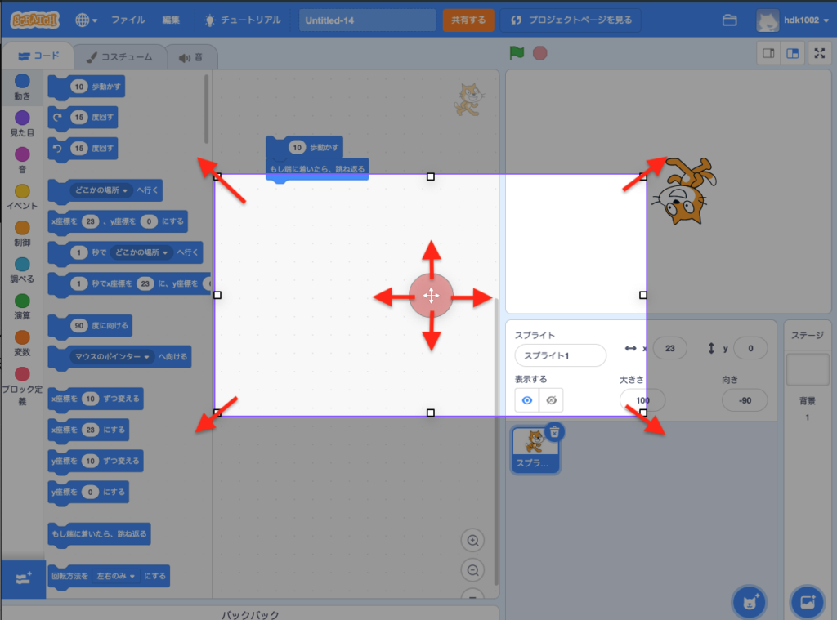Click もし端に着いたら、跳ね返る block in the palette
The height and width of the screenshot is (620, 837).
click(x=99, y=534)
